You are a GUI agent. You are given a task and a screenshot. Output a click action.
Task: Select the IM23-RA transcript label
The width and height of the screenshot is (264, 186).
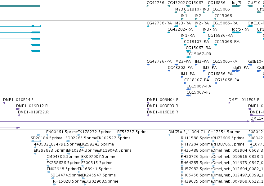pos(182,23)
